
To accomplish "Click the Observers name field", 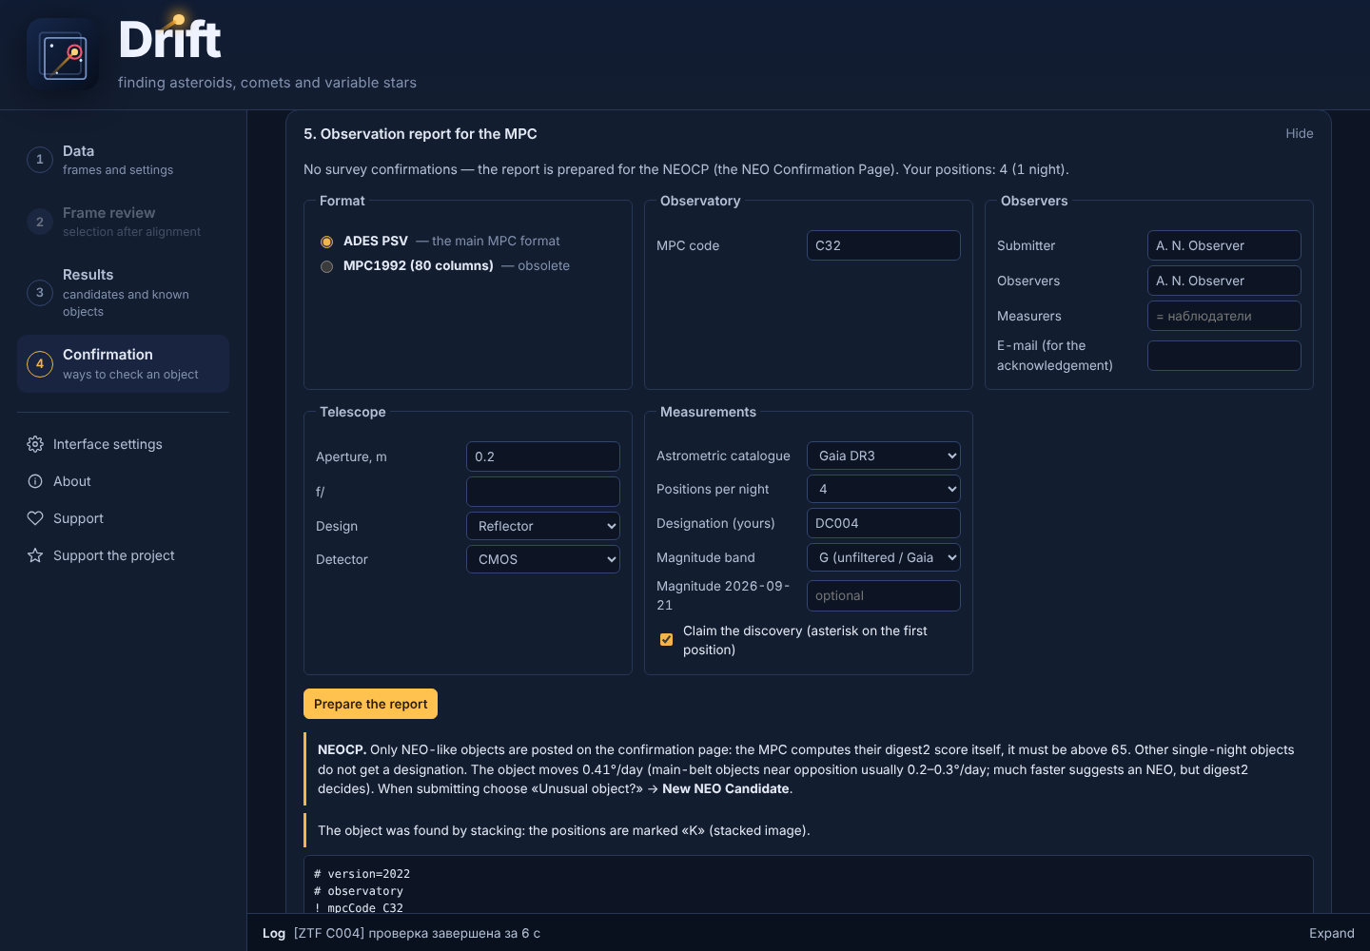I will [1224, 281].
